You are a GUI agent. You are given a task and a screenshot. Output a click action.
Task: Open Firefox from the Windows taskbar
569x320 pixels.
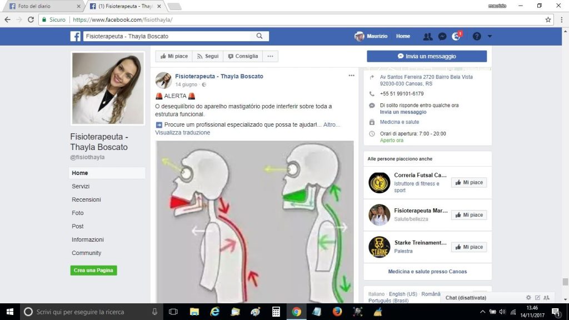pos(337,312)
